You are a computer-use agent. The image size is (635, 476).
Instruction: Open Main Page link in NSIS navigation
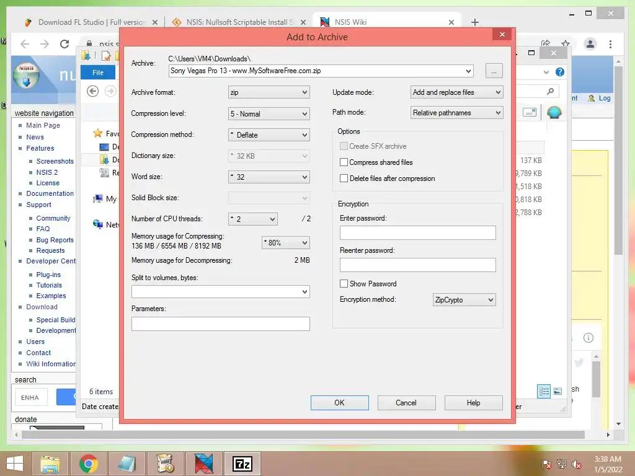pyautogui.click(x=43, y=125)
